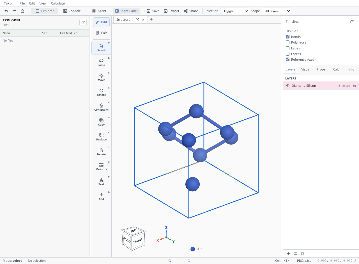Open the File menu
This screenshot has height=264, width=359.
(x=22, y=3)
